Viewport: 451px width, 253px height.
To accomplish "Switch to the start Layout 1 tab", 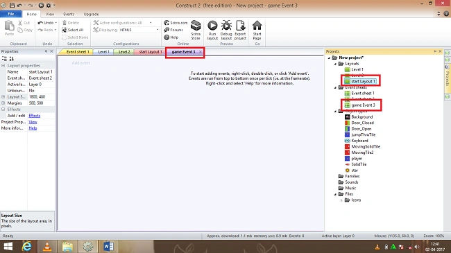I will point(150,52).
